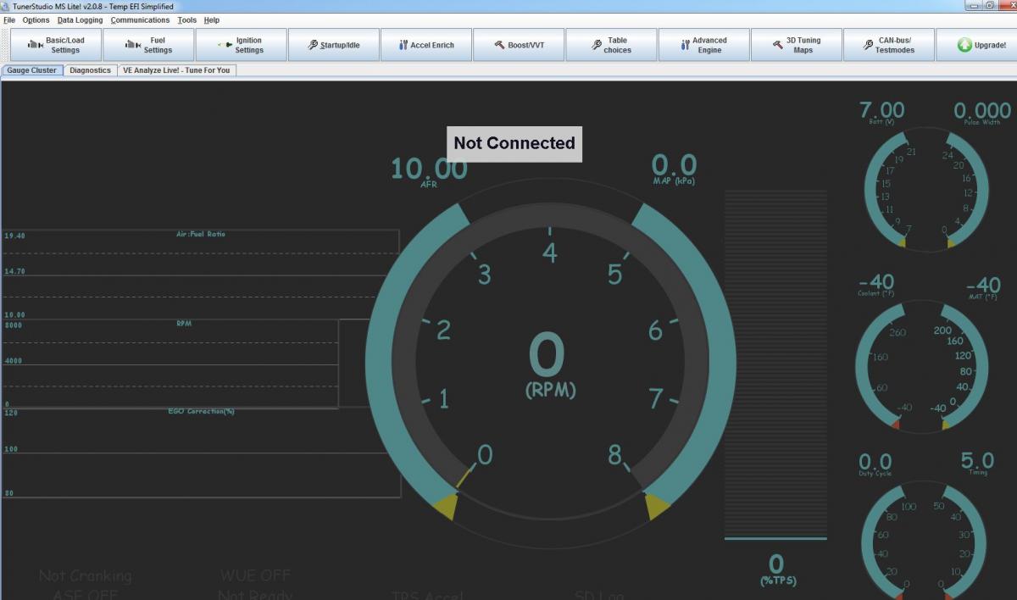Click the Coolant (°F) -40 readout
Screen dimensions: 1017x600
pyautogui.click(x=876, y=284)
